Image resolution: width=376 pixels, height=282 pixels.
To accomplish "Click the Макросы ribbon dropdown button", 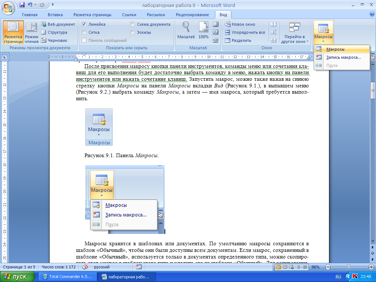I will (323, 32).
